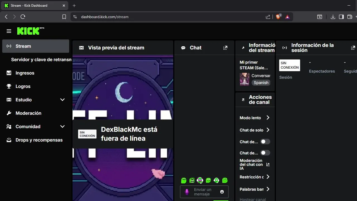The height and width of the screenshot is (201, 357).
Task: Open Palabras baneadas options arrow
Action: 268,189
